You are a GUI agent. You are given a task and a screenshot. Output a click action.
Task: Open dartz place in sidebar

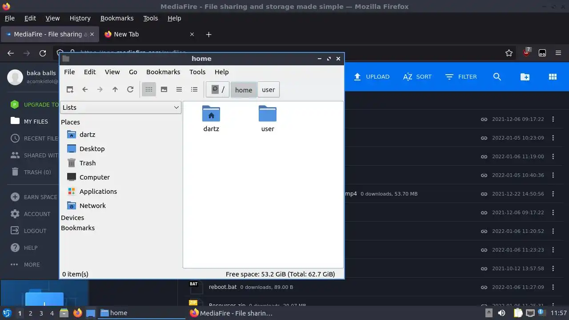click(87, 134)
